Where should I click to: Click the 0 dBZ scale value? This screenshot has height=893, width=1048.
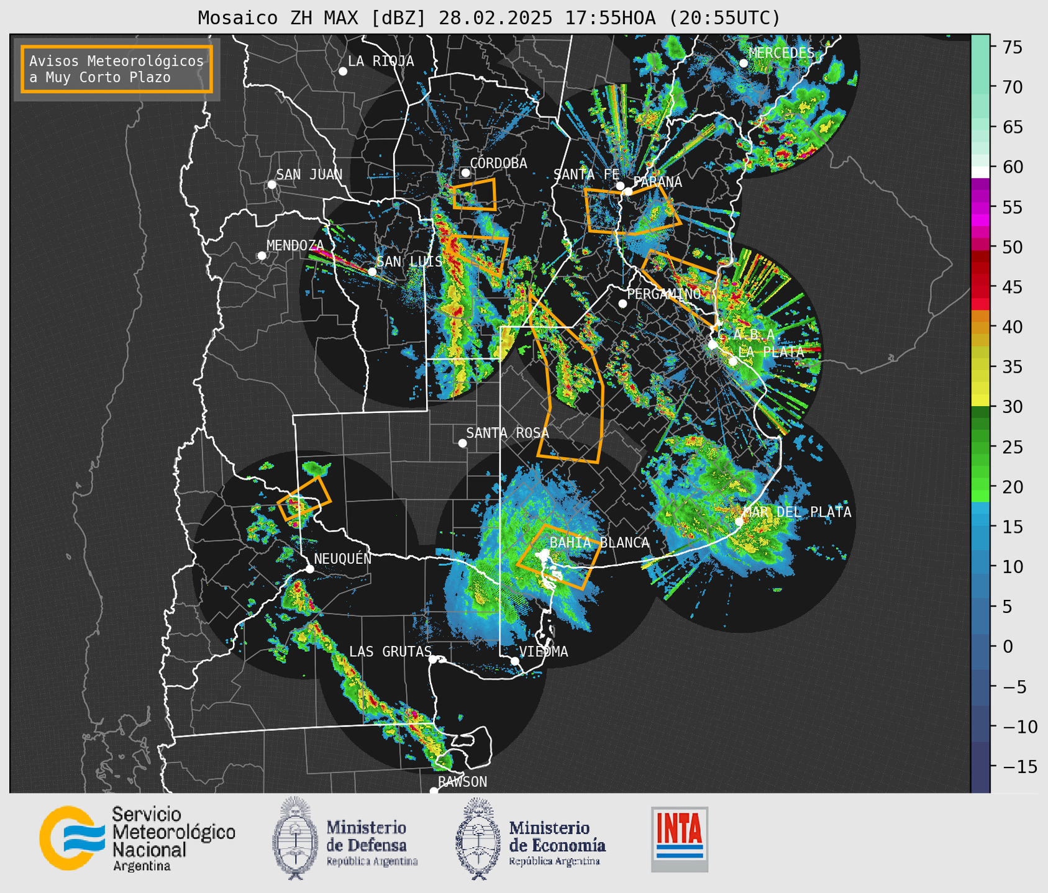coord(1007,646)
